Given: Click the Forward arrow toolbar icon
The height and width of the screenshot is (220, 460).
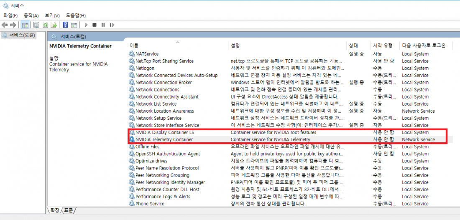Looking at the screenshot, I should [13, 25].
